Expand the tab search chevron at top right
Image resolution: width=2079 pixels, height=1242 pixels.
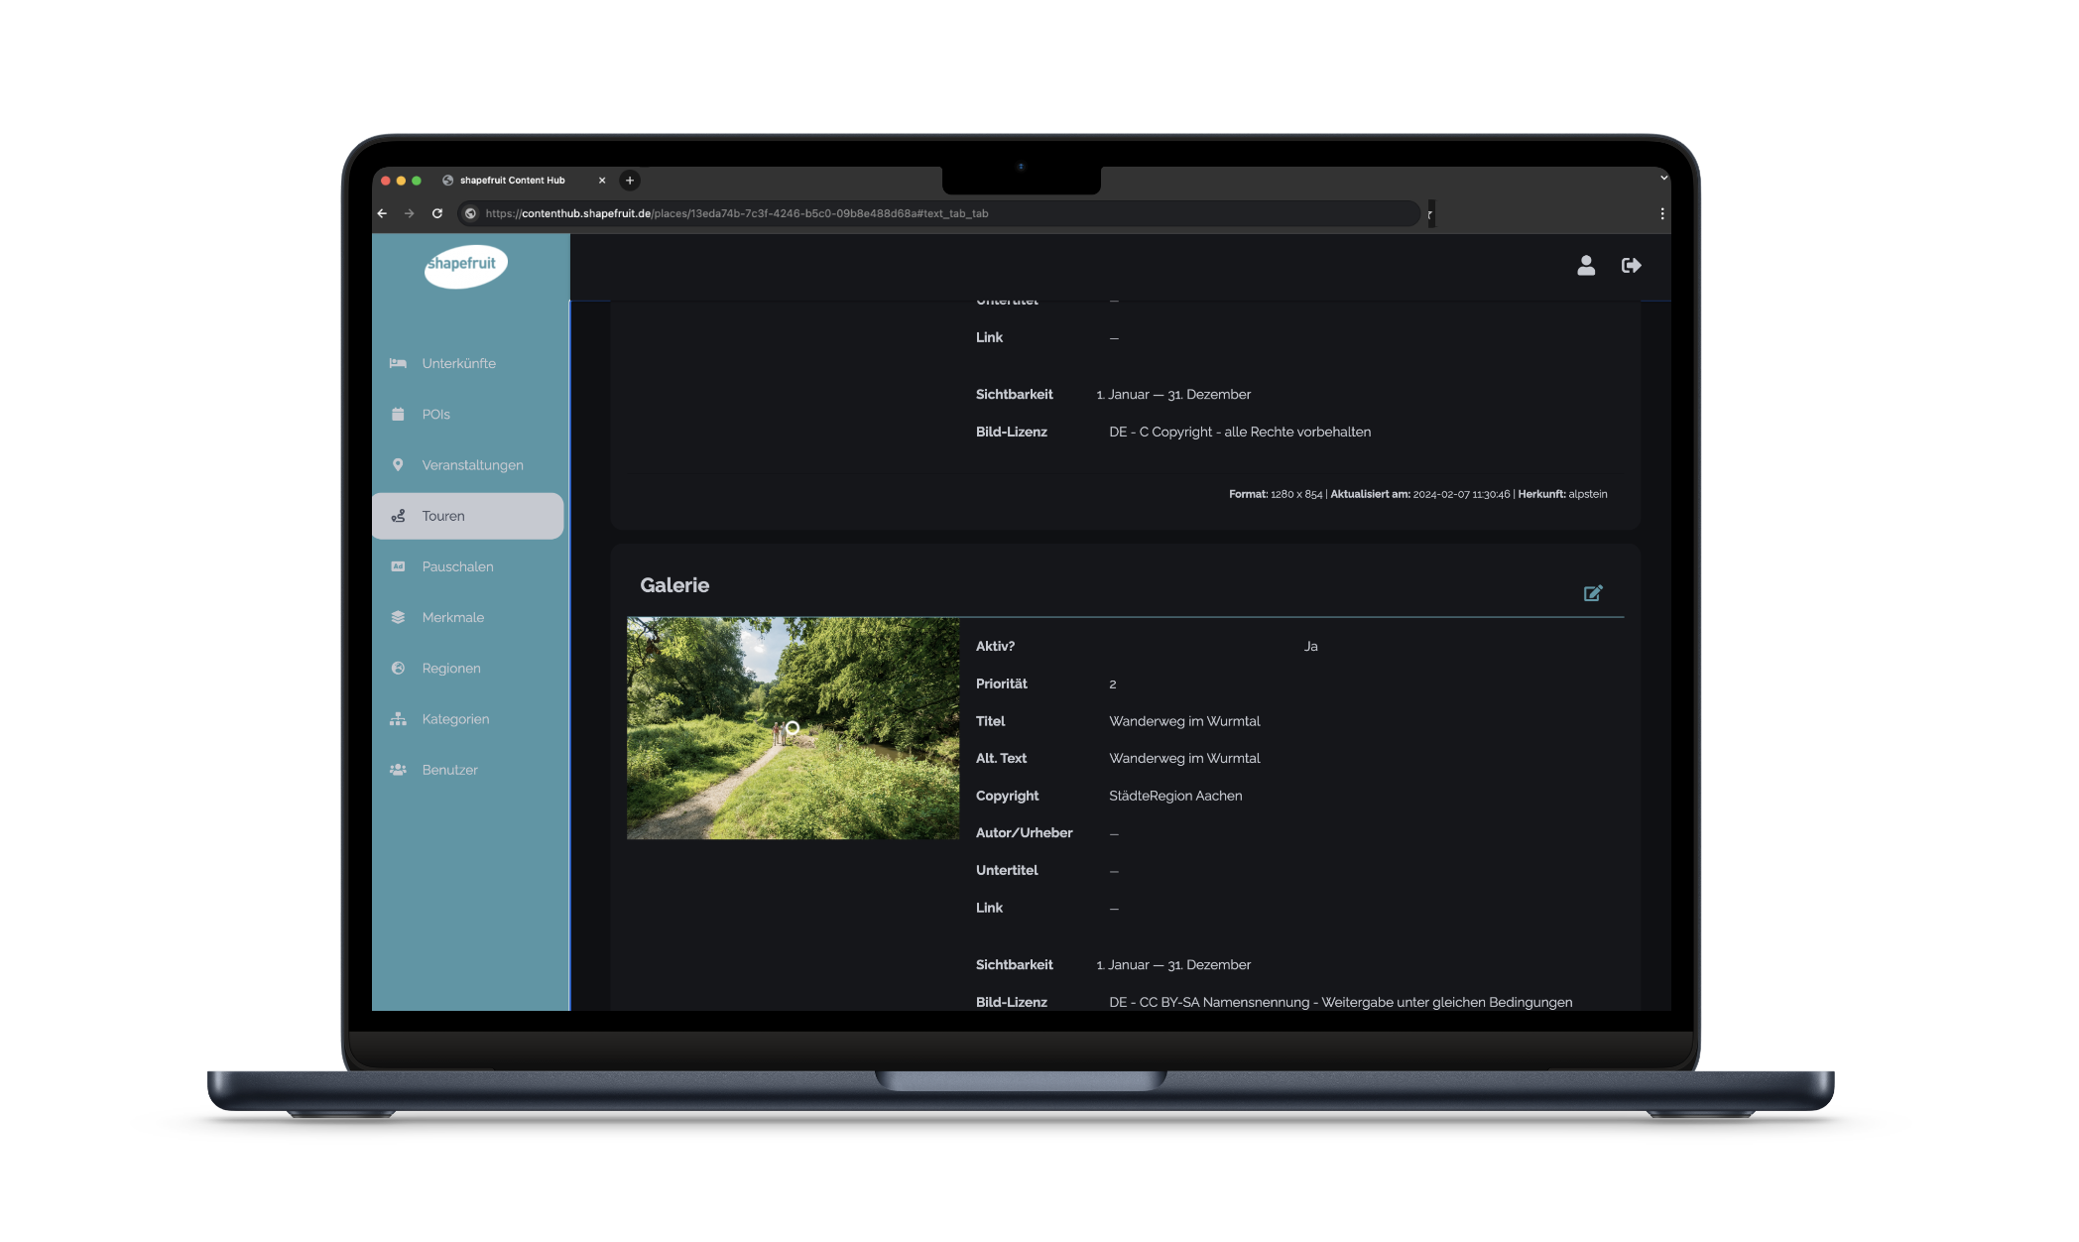click(1663, 178)
